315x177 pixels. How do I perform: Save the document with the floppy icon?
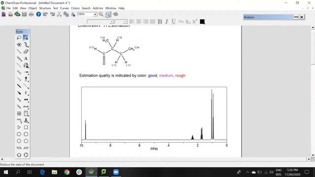[24, 14]
